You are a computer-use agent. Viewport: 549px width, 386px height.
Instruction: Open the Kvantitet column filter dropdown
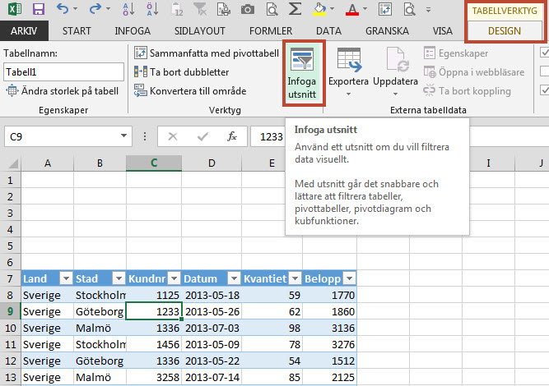click(x=295, y=278)
